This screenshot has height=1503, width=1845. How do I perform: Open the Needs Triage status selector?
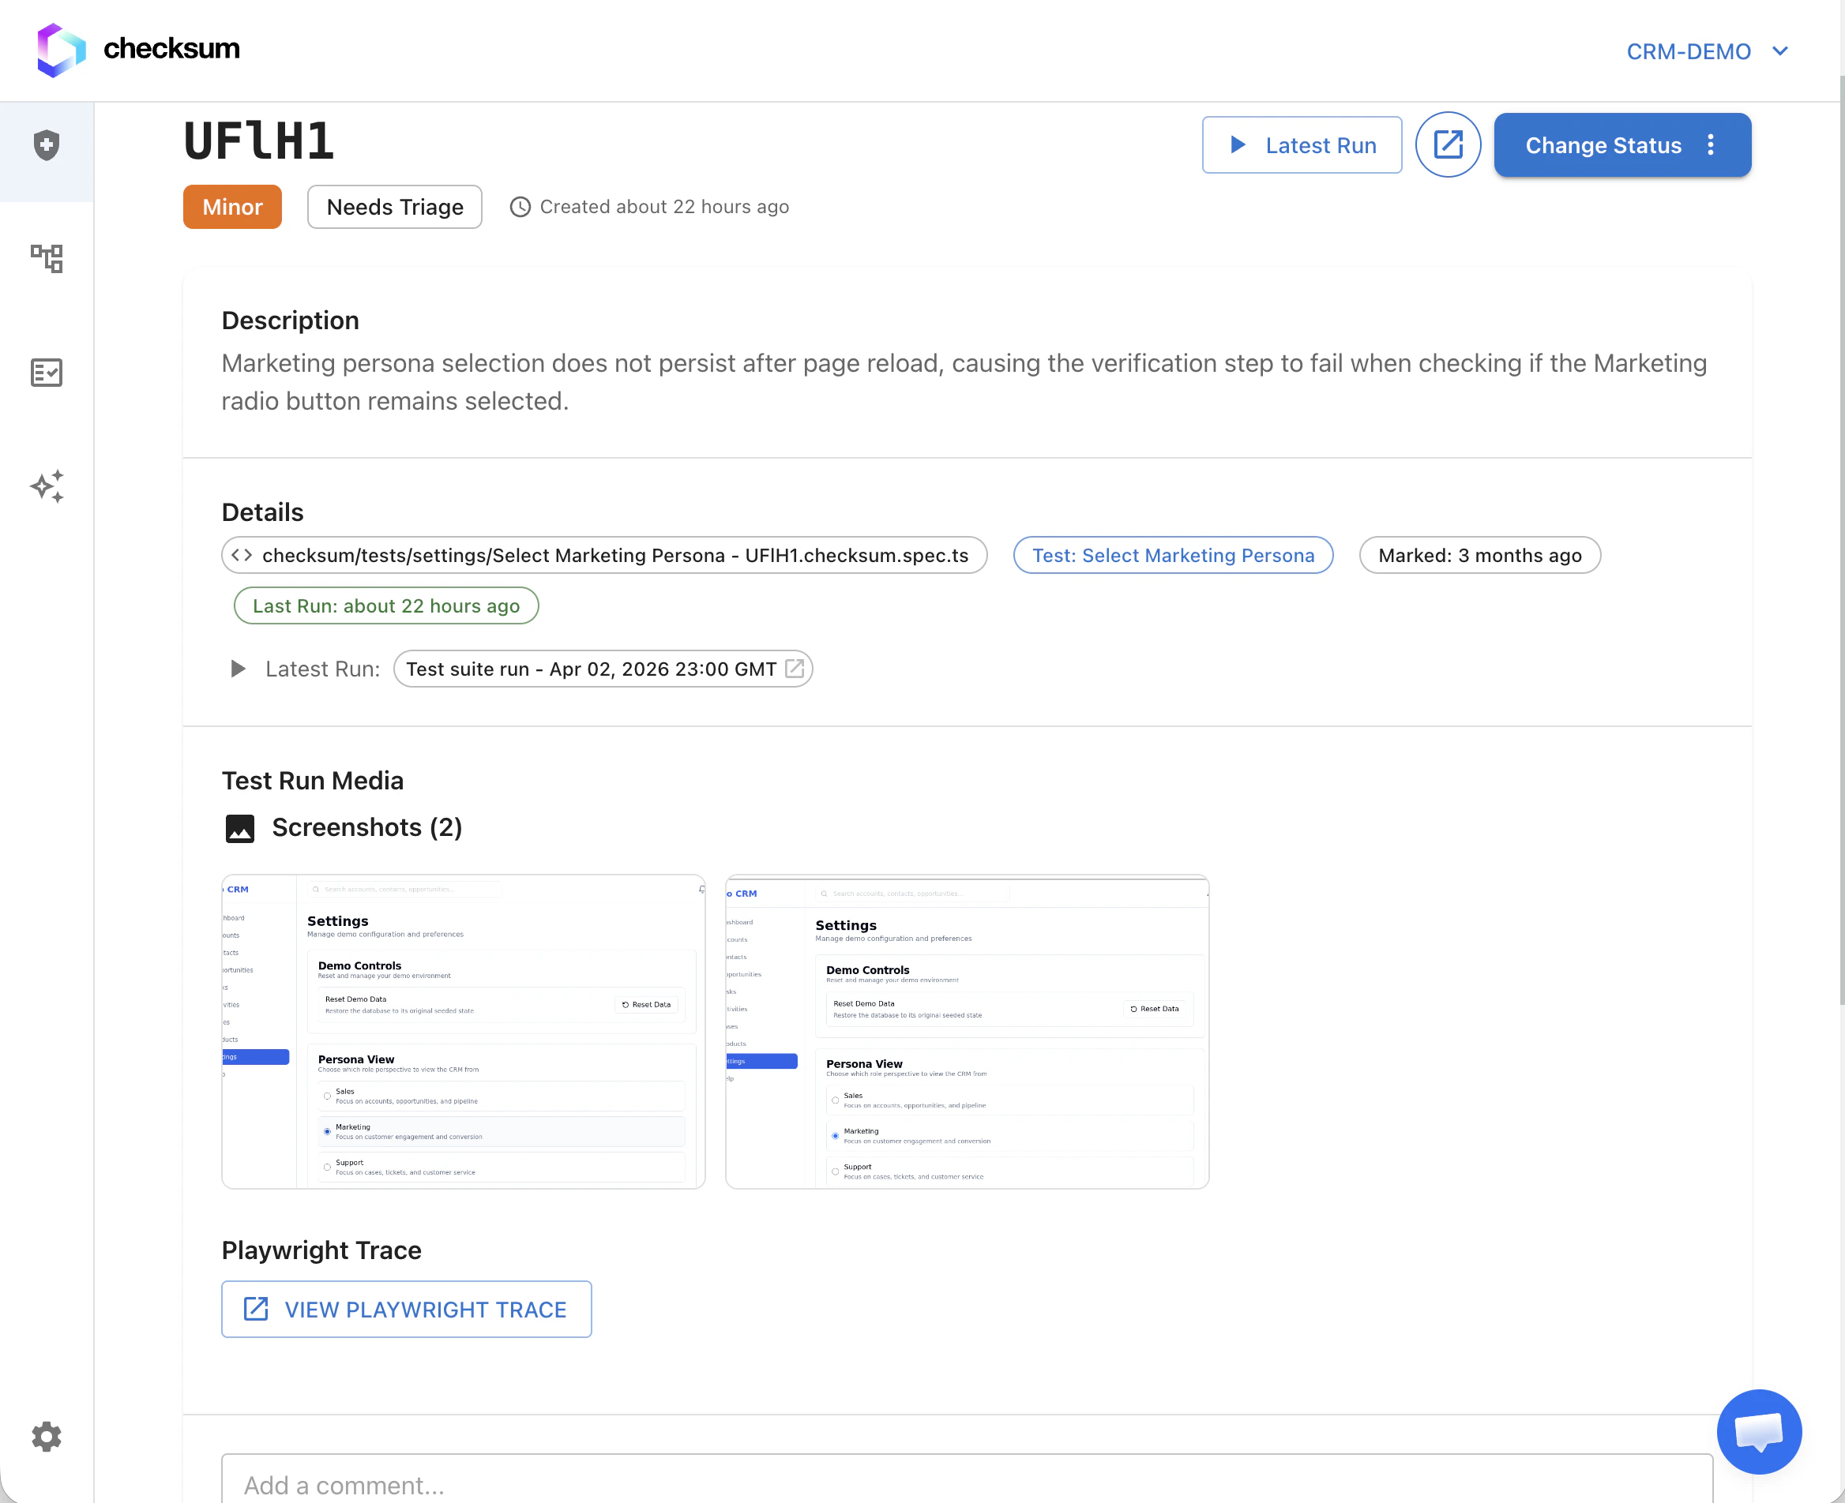click(394, 207)
